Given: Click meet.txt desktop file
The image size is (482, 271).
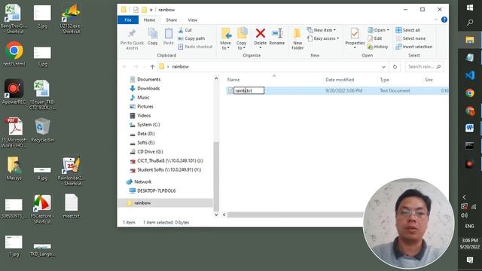Looking at the screenshot, I should pyautogui.click(x=72, y=206).
